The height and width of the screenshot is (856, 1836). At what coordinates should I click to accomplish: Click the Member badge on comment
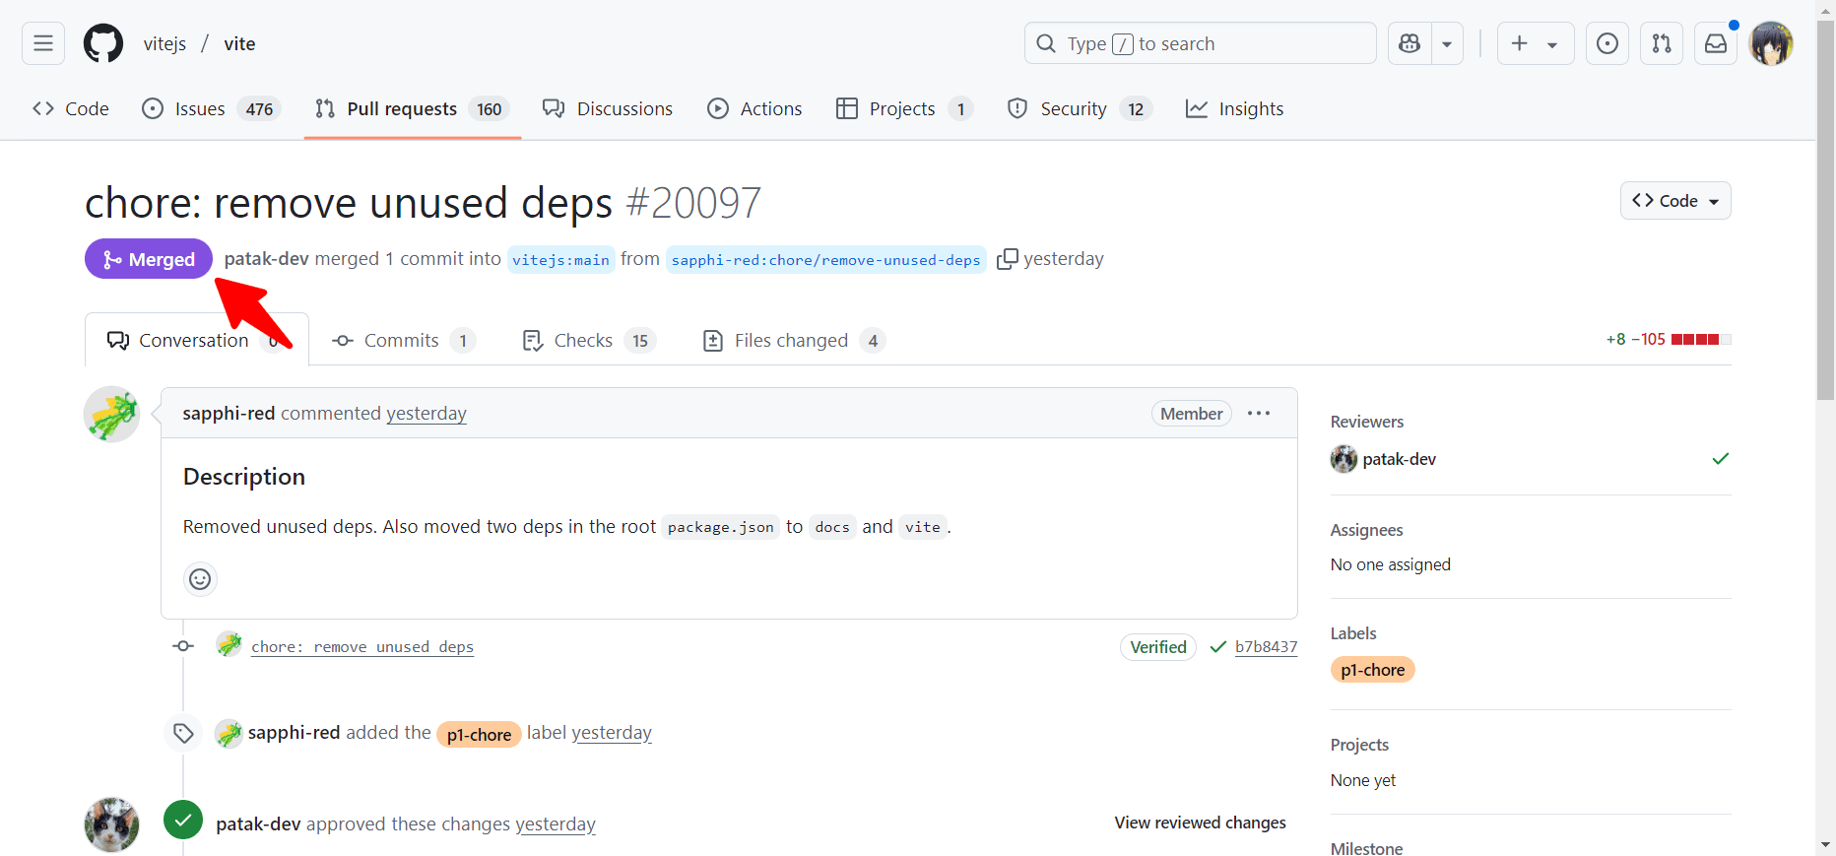tap(1191, 414)
